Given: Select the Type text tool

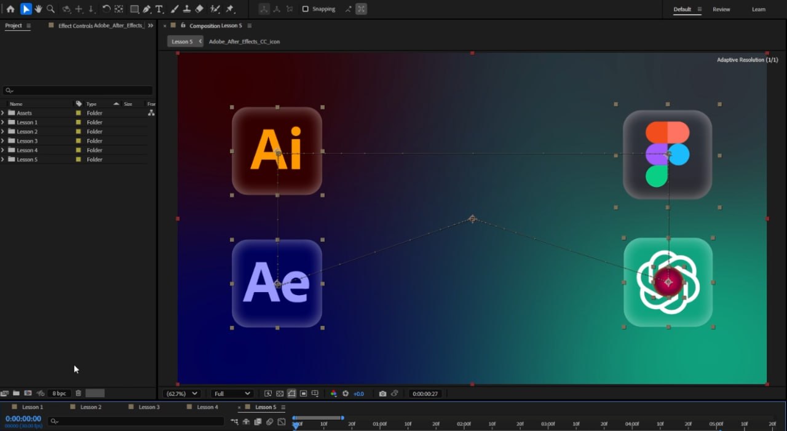Looking at the screenshot, I should (x=159, y=9).
